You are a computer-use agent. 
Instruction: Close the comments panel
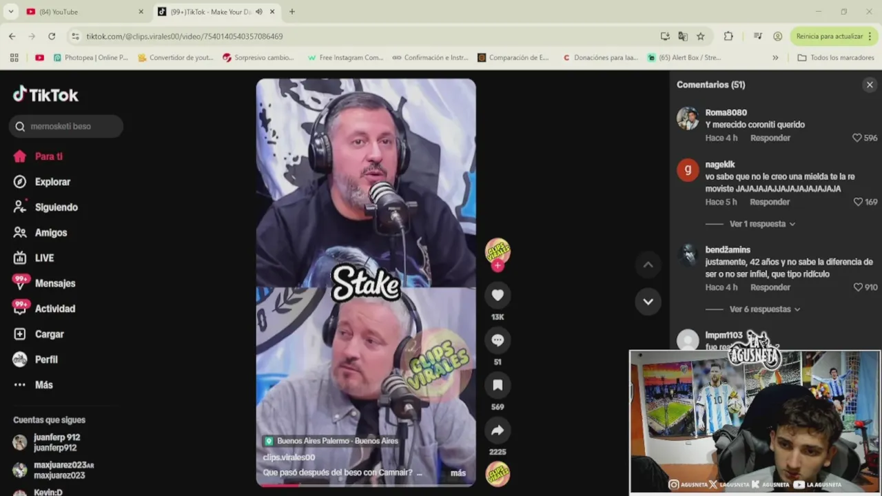click(x=870, y=85)
